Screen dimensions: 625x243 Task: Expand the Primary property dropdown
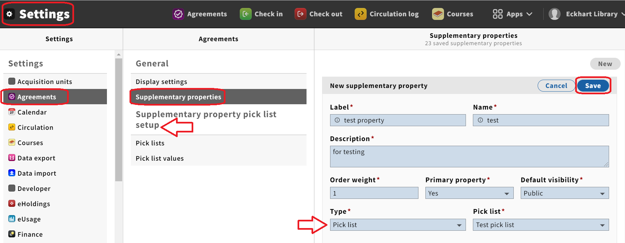[x=469, y=193]
